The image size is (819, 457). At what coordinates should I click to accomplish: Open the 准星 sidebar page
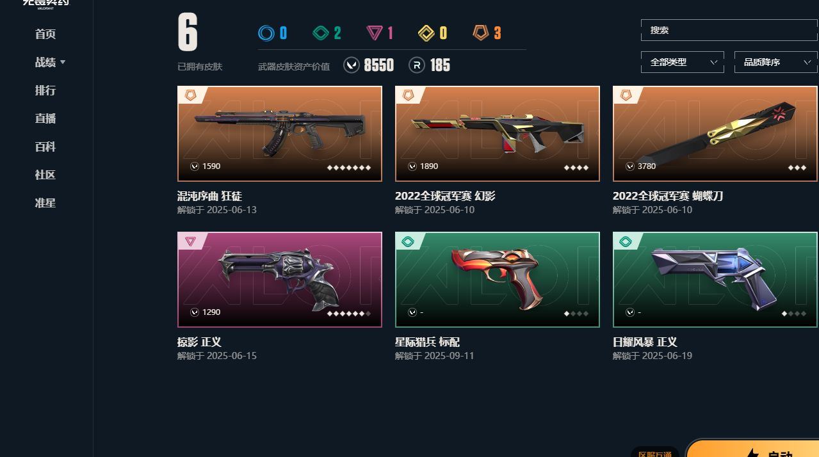[x=45, y=203]
